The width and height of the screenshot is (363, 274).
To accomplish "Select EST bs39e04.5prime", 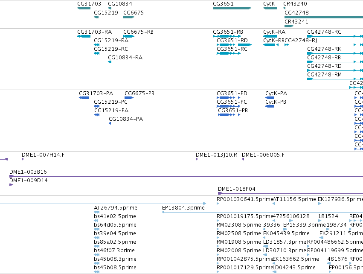I will click(97, 238).
